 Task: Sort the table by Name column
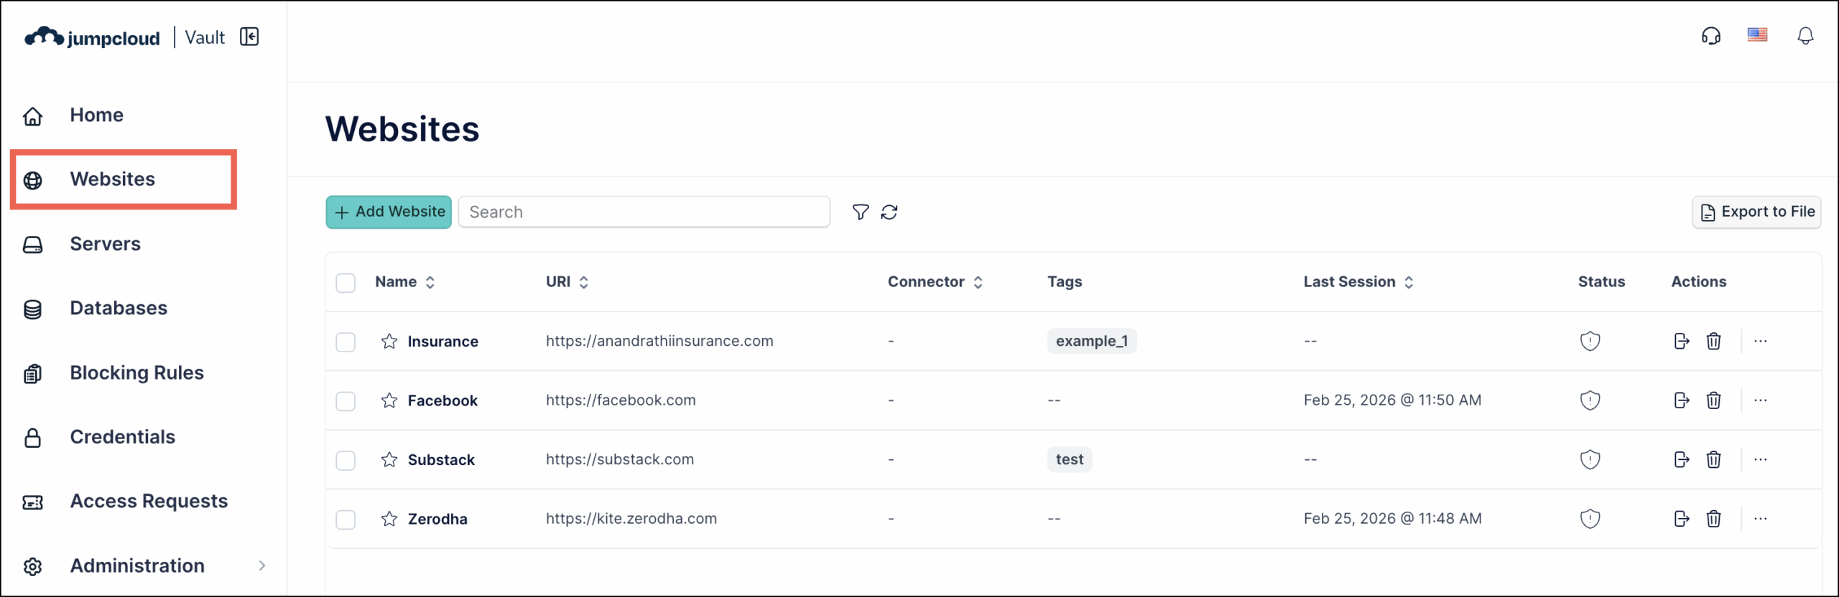point(430,282)
